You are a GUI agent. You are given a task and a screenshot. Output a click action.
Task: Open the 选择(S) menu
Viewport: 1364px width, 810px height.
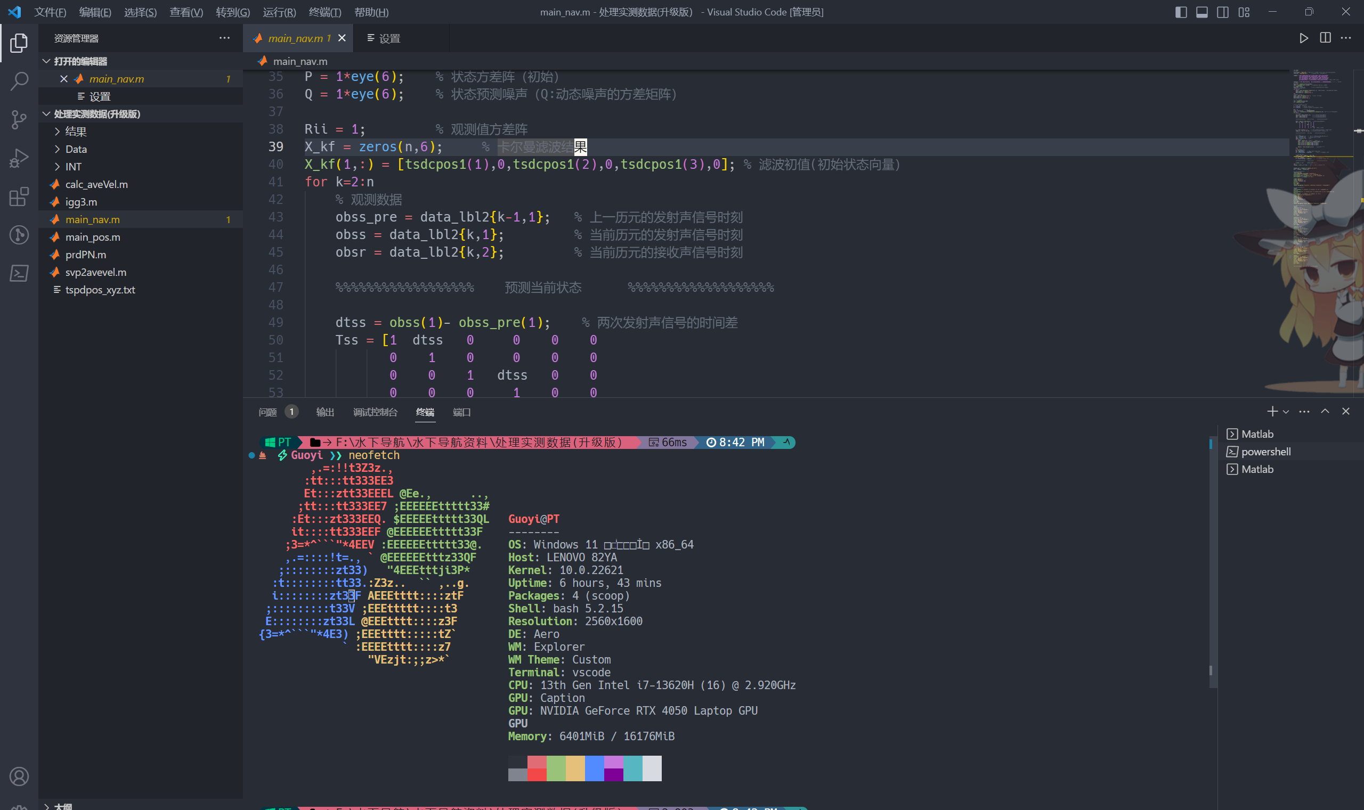pos(140,12)
